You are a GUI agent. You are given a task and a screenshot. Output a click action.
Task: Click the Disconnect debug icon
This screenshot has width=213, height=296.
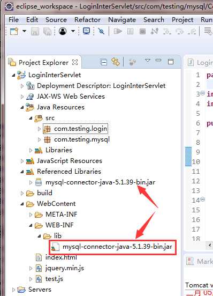[155, 31]
